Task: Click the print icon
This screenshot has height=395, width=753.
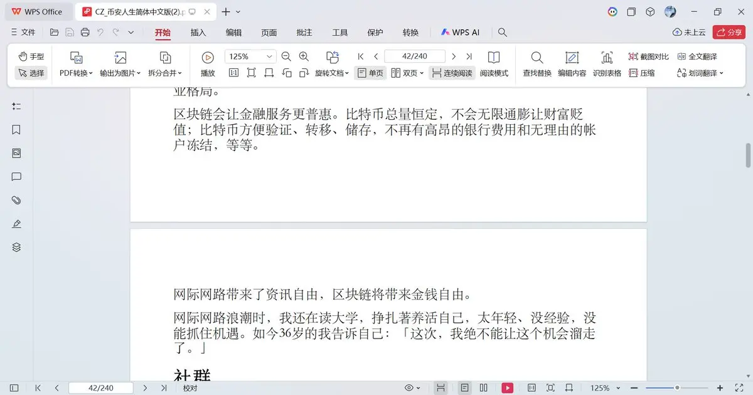Action: pyautogui.click(x=85, y=32)
